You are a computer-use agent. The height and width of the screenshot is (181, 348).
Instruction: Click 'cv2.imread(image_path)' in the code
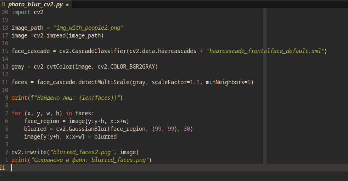(x=69, y=36)
